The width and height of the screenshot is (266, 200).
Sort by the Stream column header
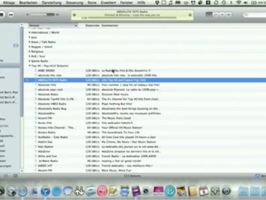click(x=53, y=26)
